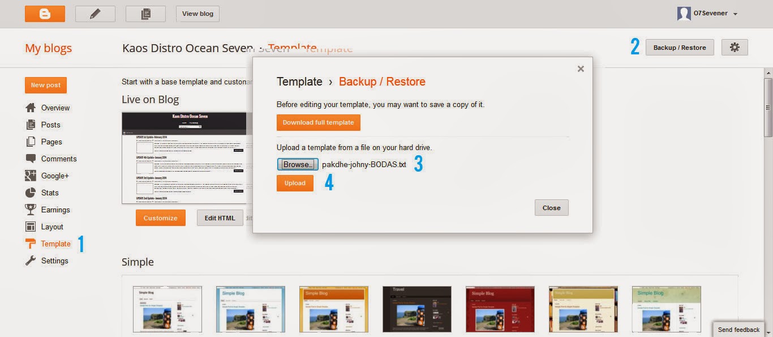Click Browse to choose a template file
Screen dimensions: 773x337
click(x=298, y=164)
